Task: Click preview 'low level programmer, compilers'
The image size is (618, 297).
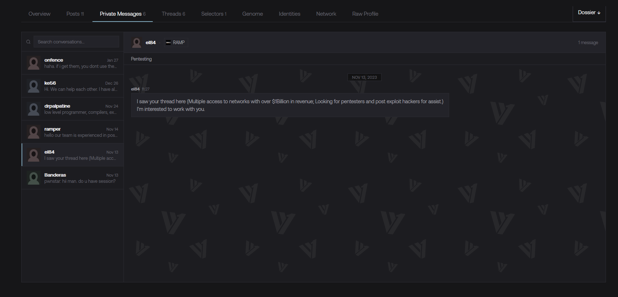Action: click(80, 112)
